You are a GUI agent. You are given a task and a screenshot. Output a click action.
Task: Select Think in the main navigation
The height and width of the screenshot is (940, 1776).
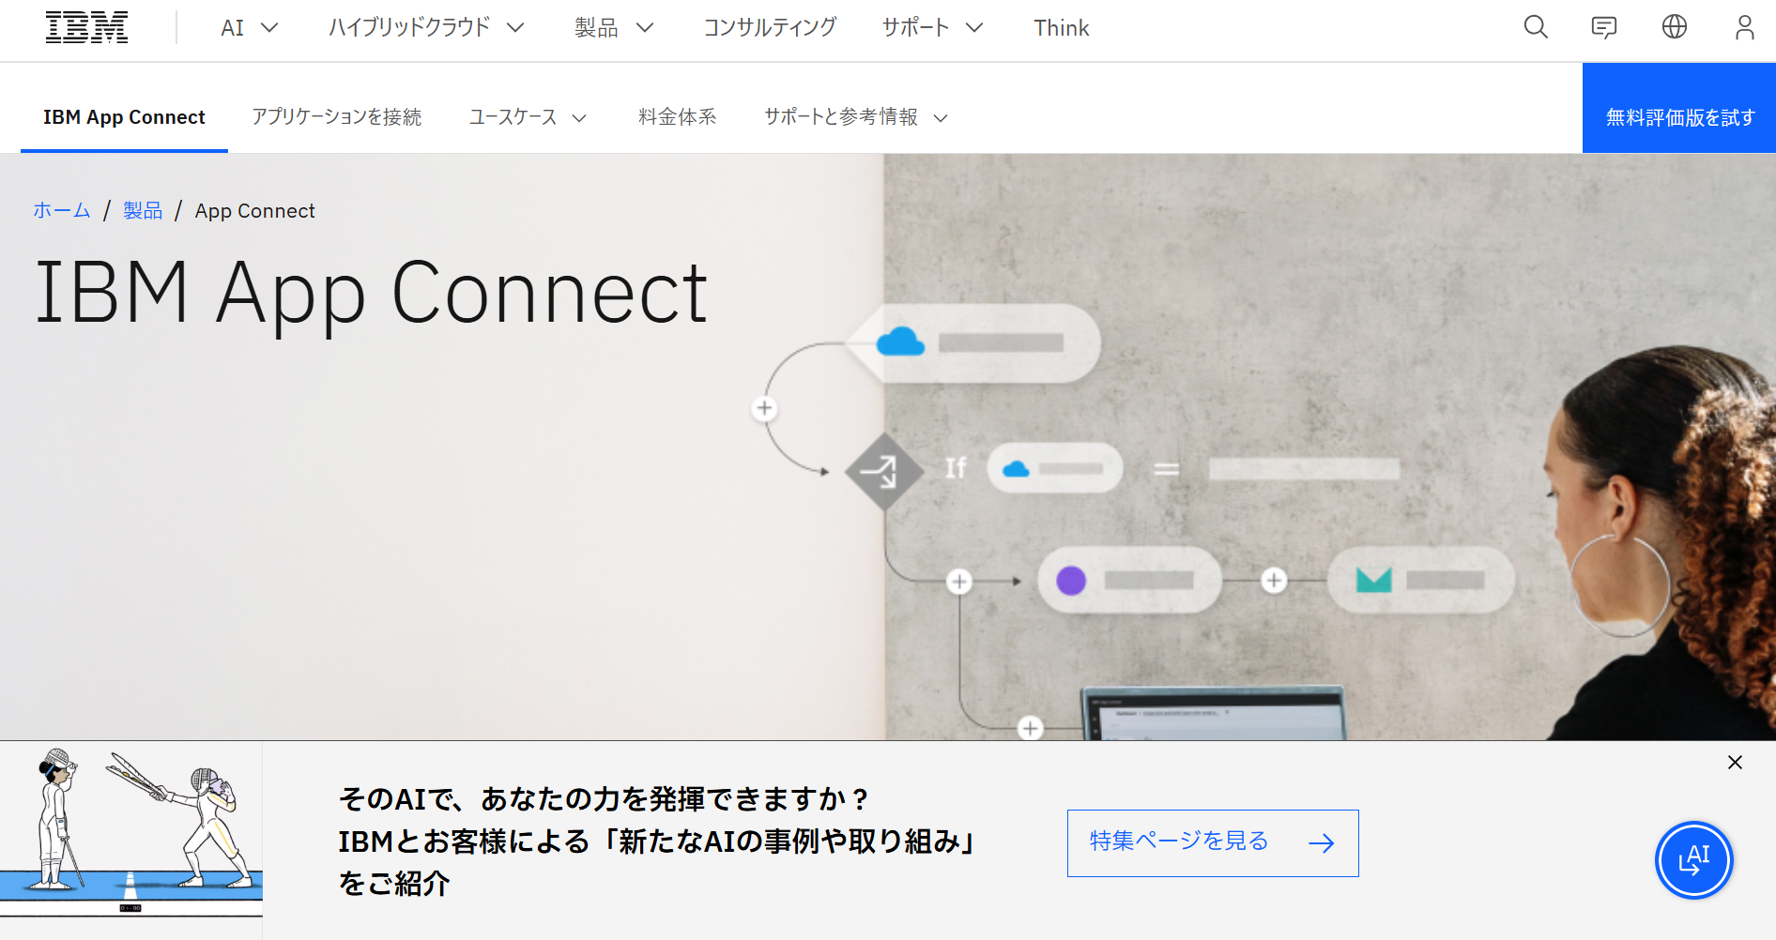click(x=1061, y=27)
